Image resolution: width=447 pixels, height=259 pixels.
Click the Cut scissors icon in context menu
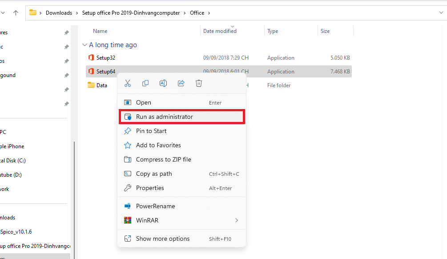(128, 83)
